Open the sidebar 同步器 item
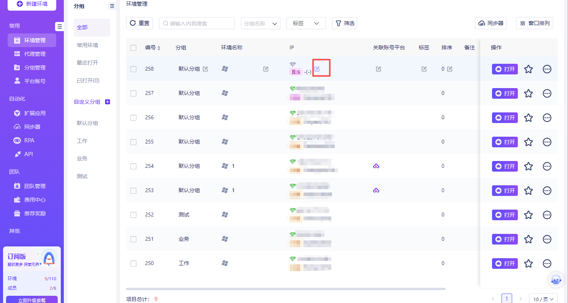568x303 pixels. (x=32, y=127)
